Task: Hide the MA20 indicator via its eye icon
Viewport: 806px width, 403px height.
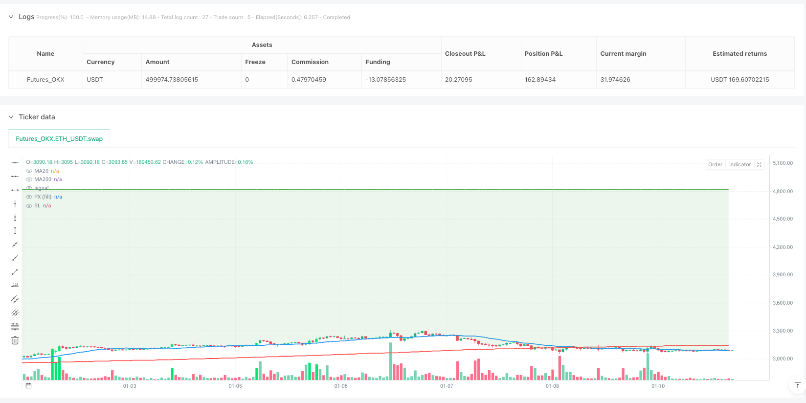Action: coord(29,171)
